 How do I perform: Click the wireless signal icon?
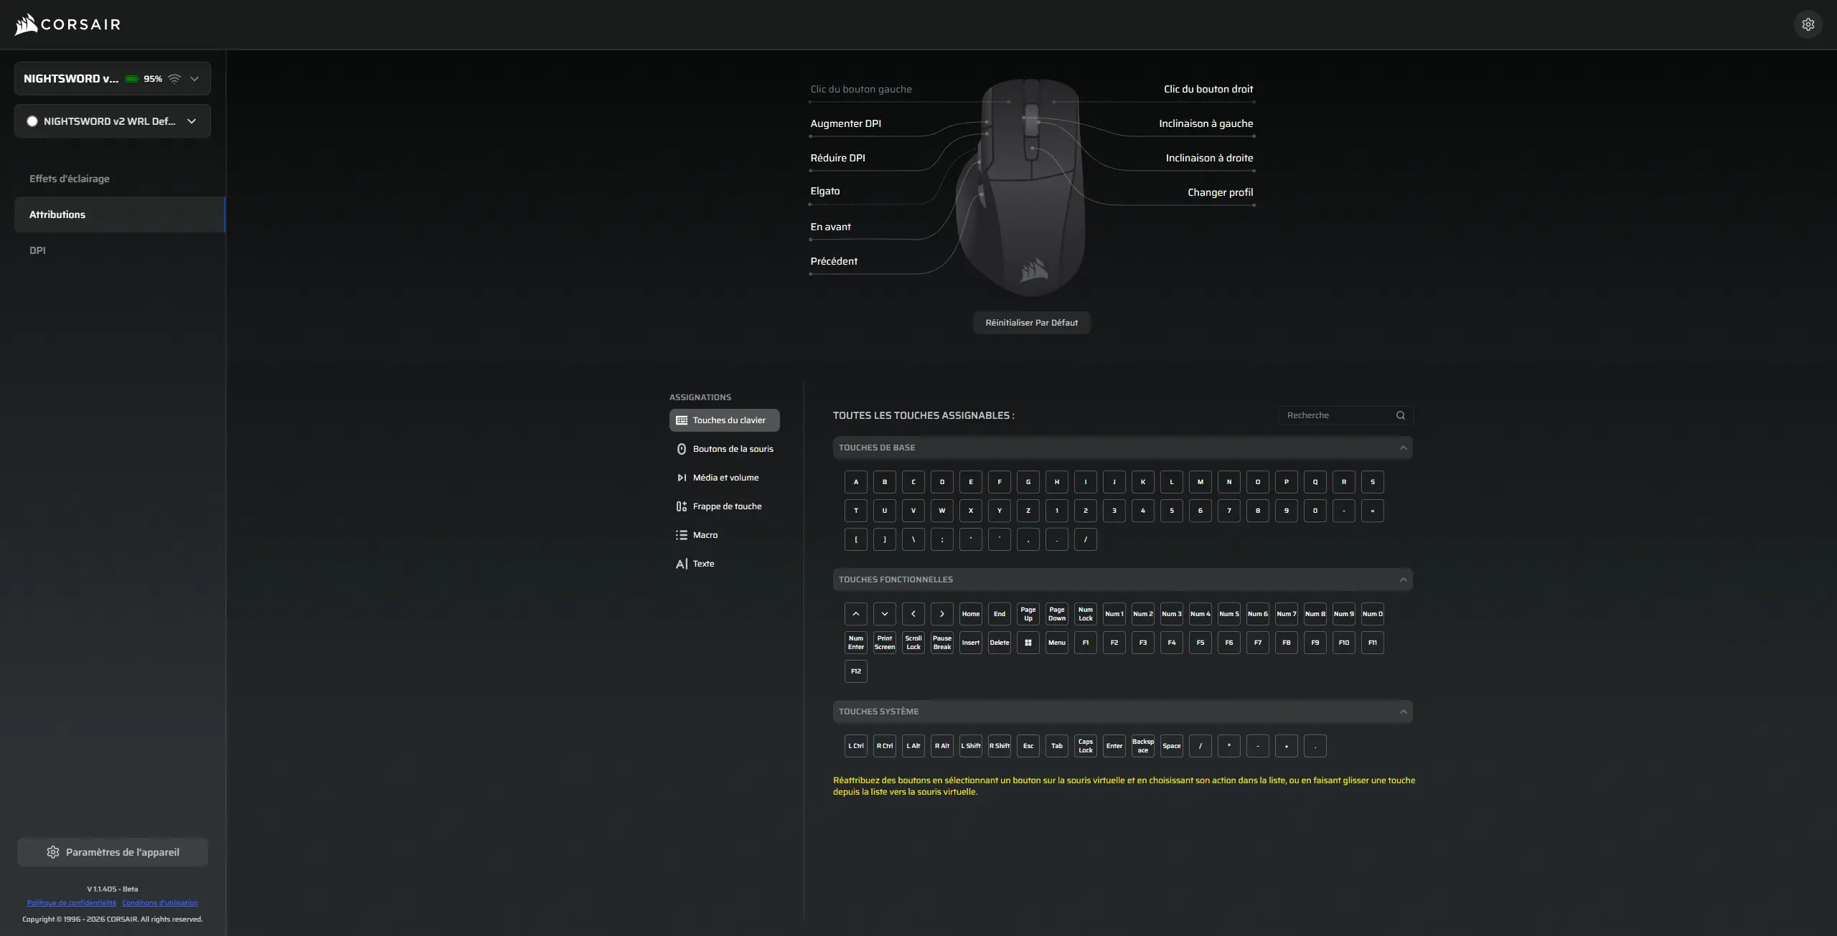click(x=174, y=79)
